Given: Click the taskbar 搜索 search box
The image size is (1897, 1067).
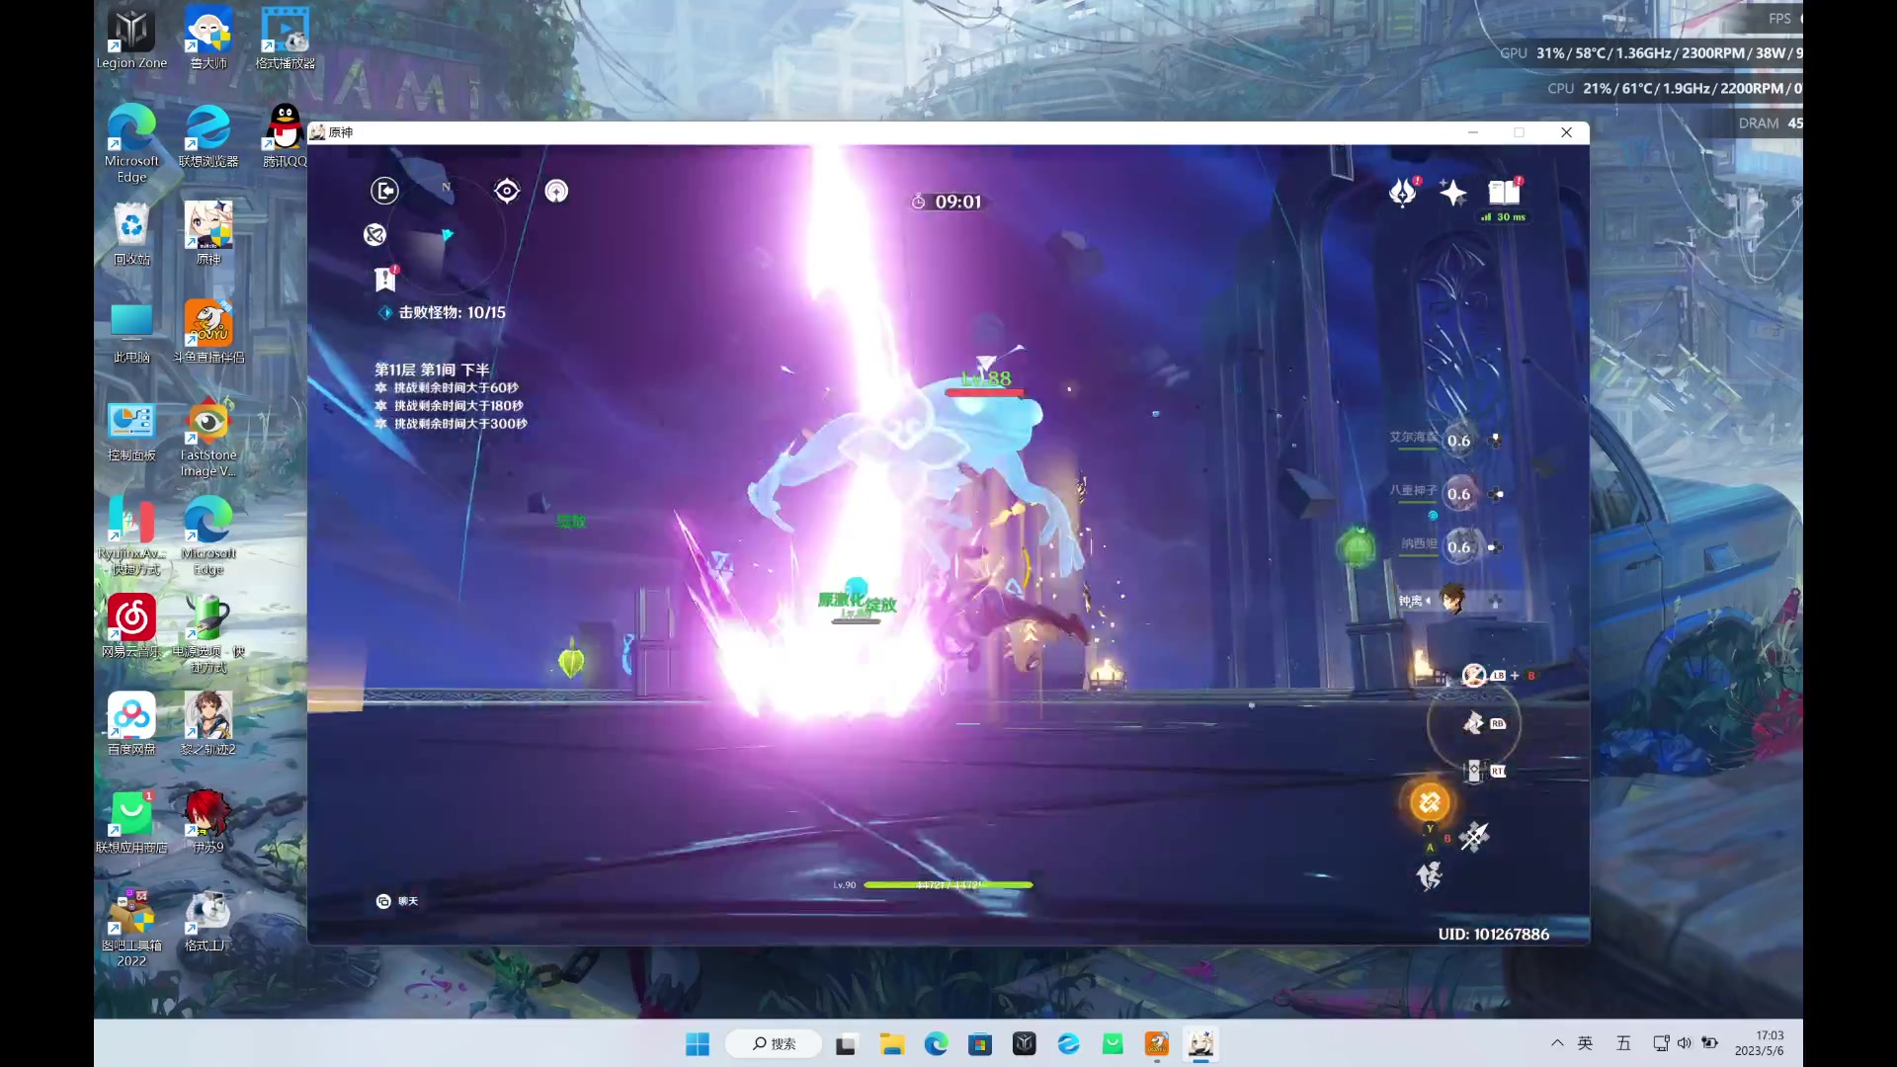Looking at the screenshot, I should [x=774, y=1044].
